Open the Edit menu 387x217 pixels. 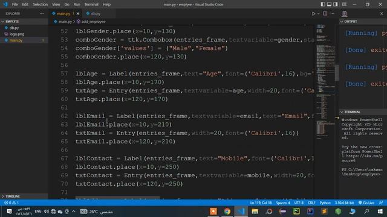(25, 4)
